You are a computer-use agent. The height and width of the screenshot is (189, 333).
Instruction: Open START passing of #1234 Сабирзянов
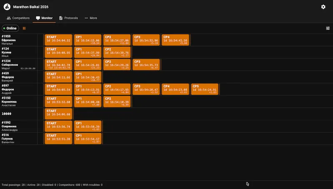click(58, 65)
